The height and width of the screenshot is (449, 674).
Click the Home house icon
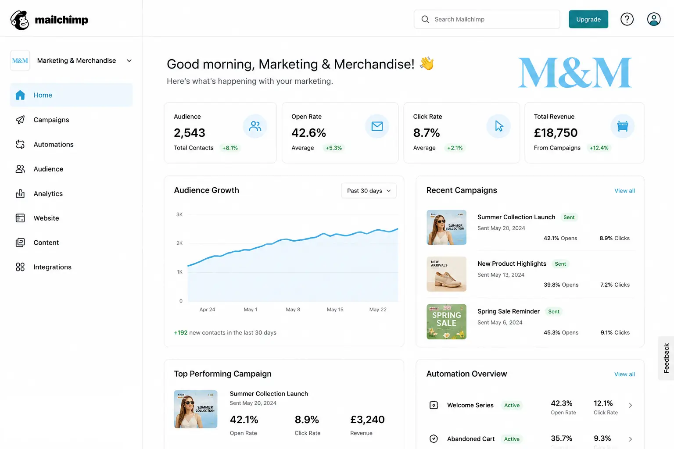click(20, 95)
